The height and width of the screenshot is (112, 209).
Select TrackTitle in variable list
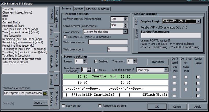pyautogui.click(x=8, y=9)
